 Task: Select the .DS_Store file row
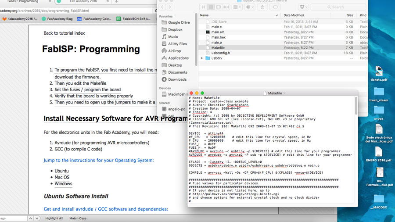(x=283, y=21)
